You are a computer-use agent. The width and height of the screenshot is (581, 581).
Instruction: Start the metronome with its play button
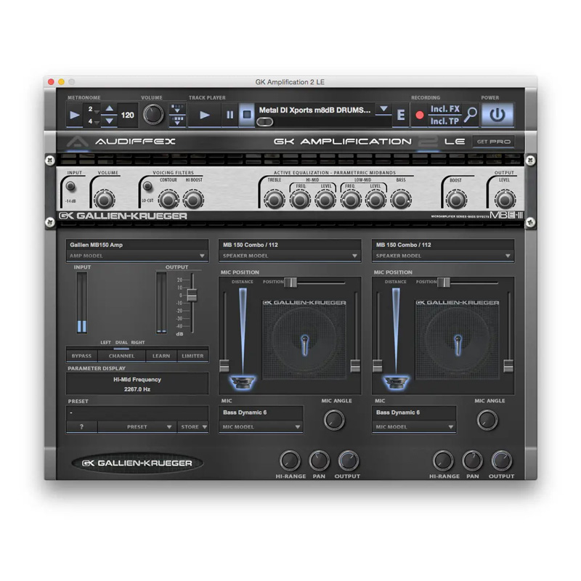coord(75,115)
